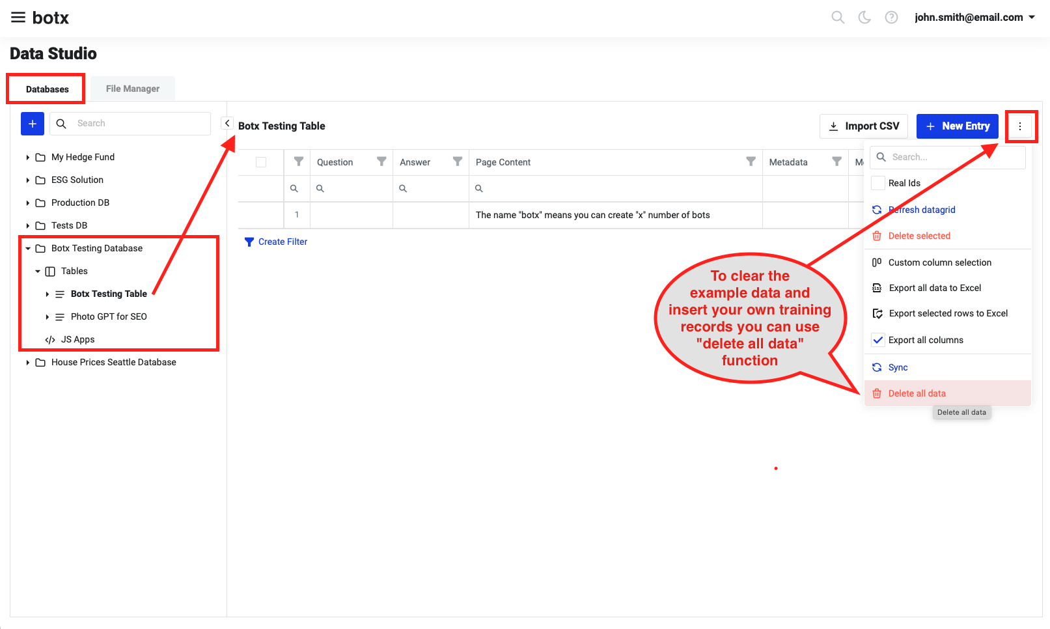This screenshot has width=1050, height=629.
Task: Click the New Entry button
Action: tap(957, 126)
